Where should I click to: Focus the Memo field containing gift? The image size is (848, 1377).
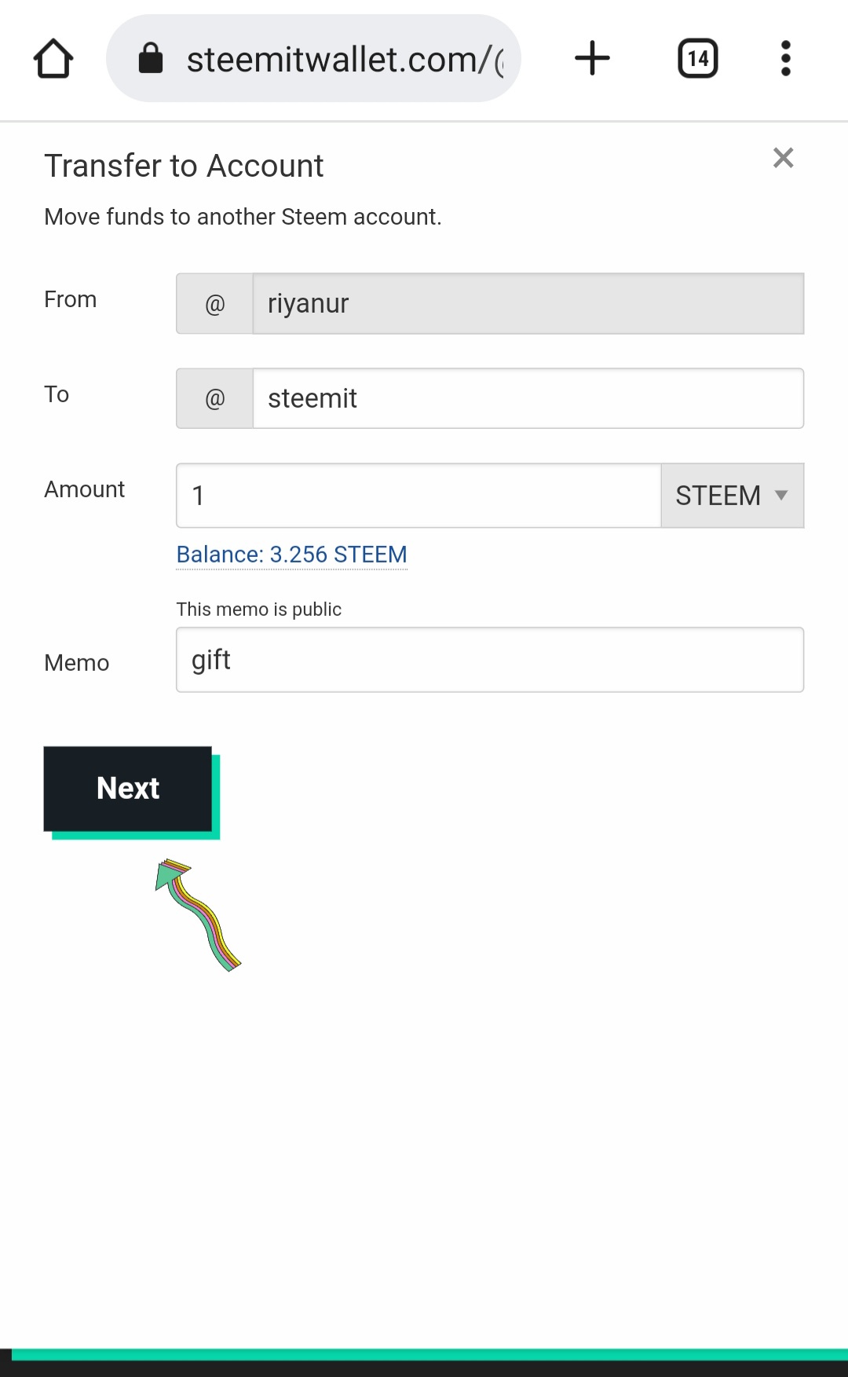489,660
